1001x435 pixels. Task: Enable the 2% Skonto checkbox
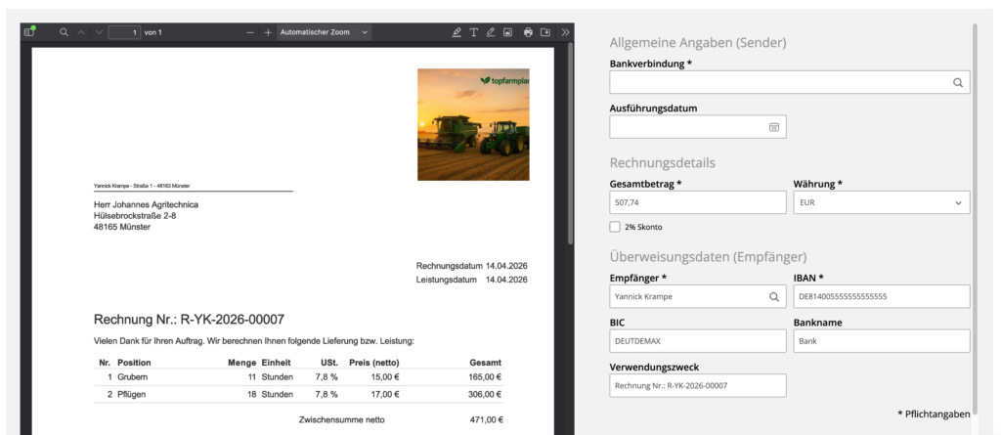[615, 227]
